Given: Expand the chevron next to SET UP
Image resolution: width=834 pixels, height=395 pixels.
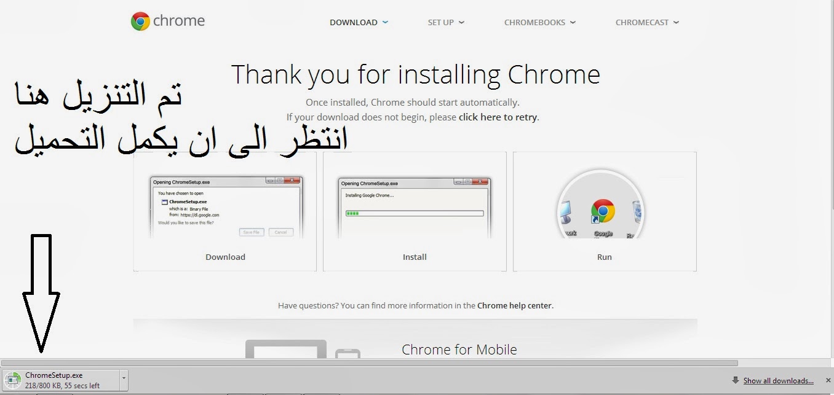Looking at the screenshot, I should [461, 22].
